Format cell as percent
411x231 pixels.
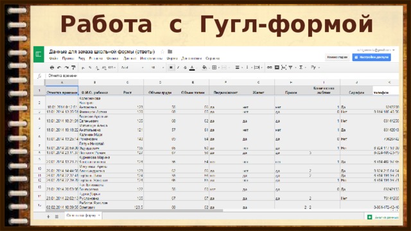coord(90,67)
